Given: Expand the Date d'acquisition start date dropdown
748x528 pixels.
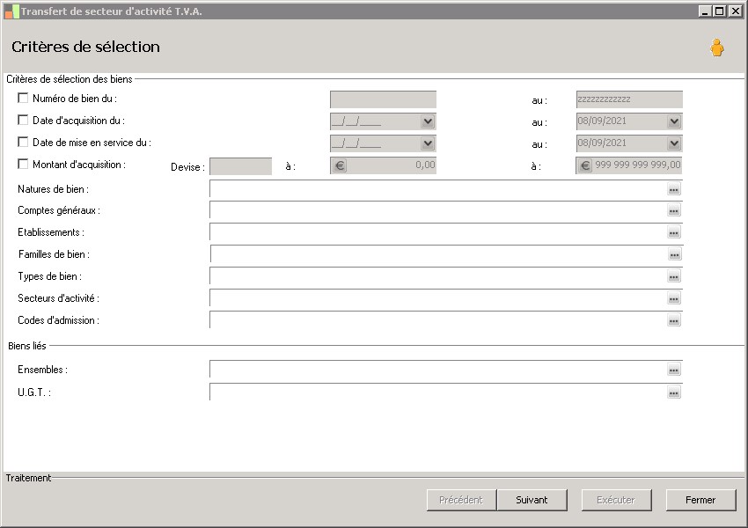Looking at the screenshot, I should pos(428,122).
